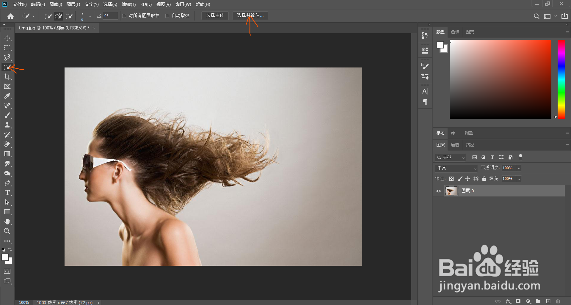Open the blend mode 正常 dropdown
Screen dimensions: 571x305
pos(456,168)
